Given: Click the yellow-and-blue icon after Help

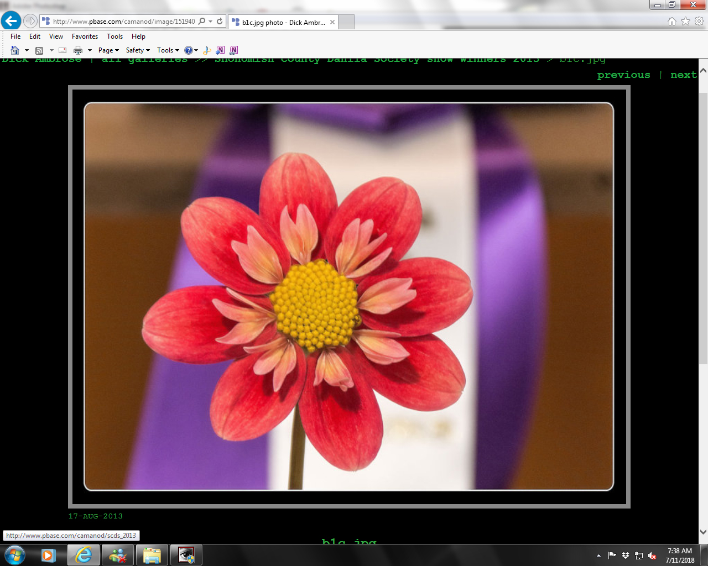Looking at the screenshot, I should pyautogui.click(x=207, y=50).
